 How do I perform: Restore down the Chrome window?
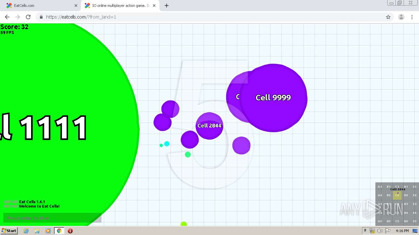(x=399, y=3)
